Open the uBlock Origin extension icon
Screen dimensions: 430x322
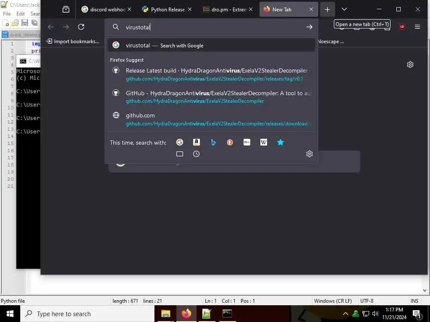(x=402, y=27)
